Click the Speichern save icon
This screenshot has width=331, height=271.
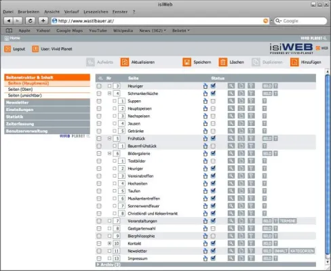click(187, 62)
